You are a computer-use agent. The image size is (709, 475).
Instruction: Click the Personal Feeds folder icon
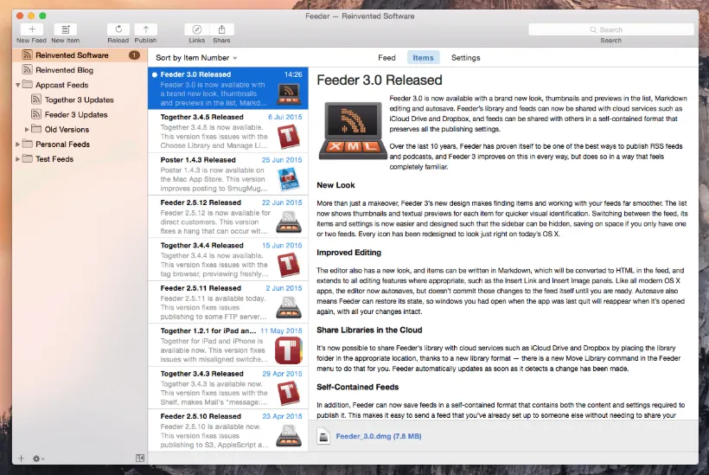pyautogui.click(x=27, y=144)
